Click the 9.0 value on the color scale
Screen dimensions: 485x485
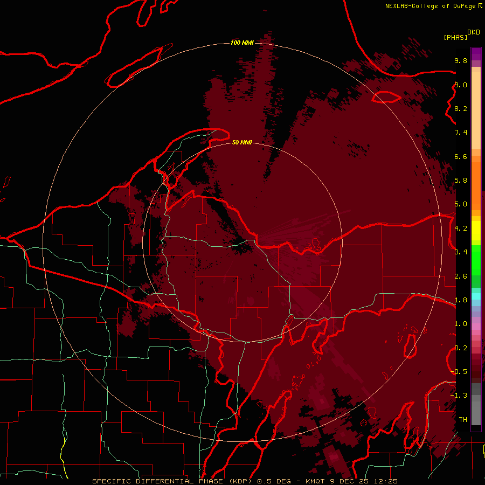pos(461,85)
